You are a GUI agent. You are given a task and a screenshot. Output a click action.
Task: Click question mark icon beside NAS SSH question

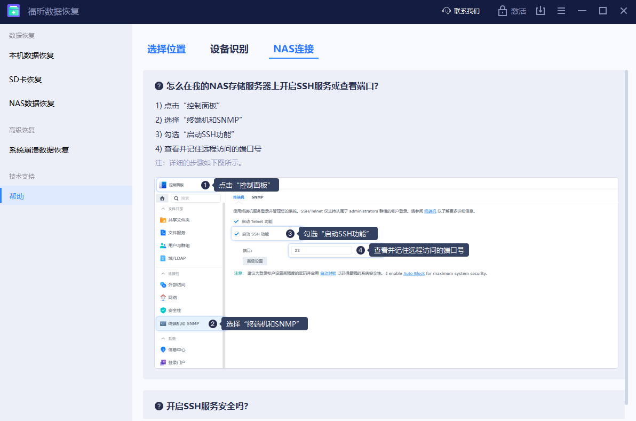[158, 86]
